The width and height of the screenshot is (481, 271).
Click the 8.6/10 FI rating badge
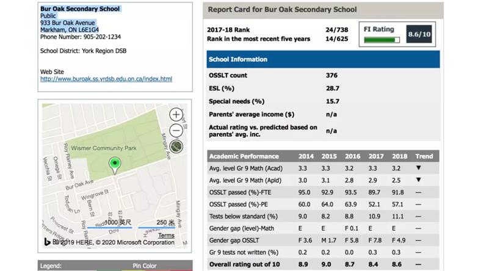coord(418,35)
